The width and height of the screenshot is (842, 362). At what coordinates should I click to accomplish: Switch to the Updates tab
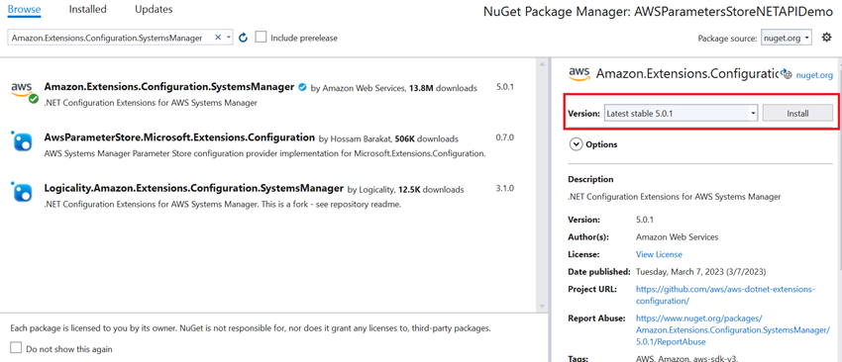click(154, 9)
